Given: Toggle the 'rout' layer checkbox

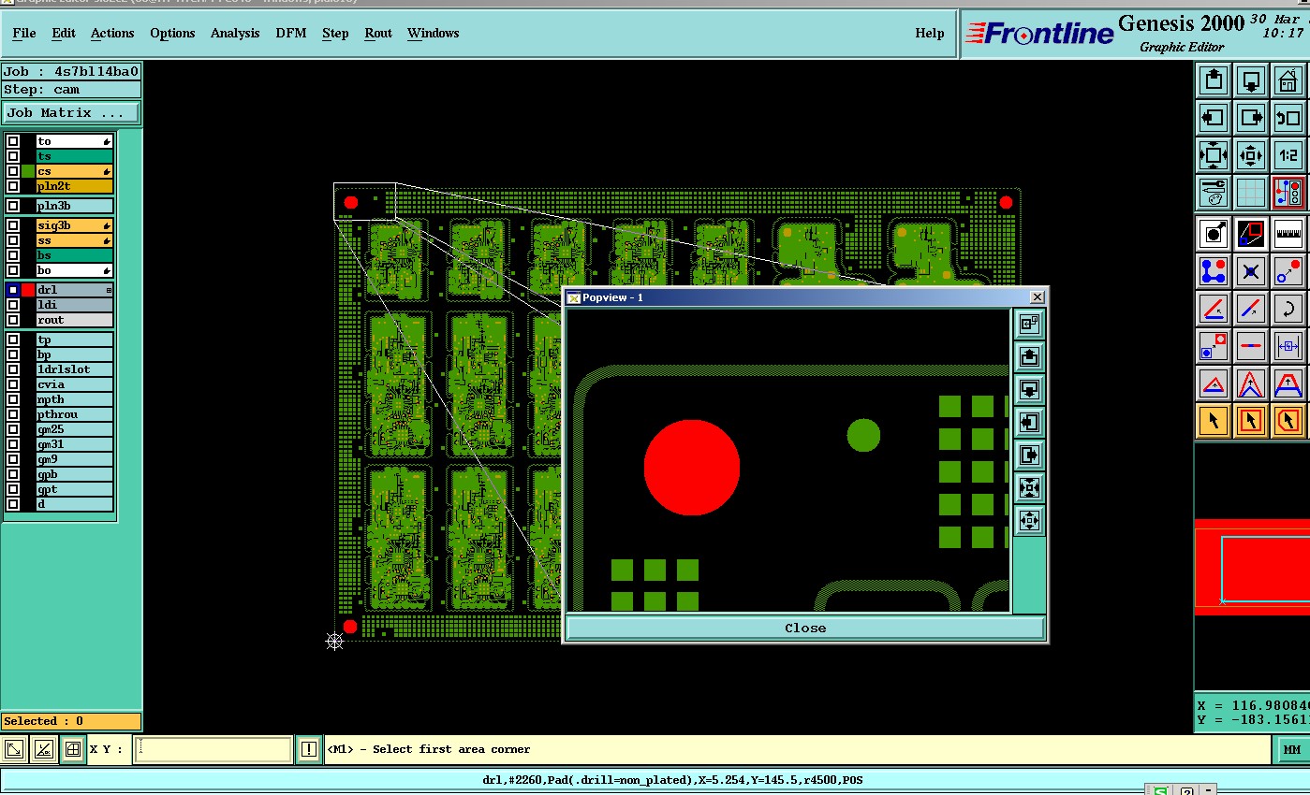Looking at the screenshot, I should pos(13,320).
